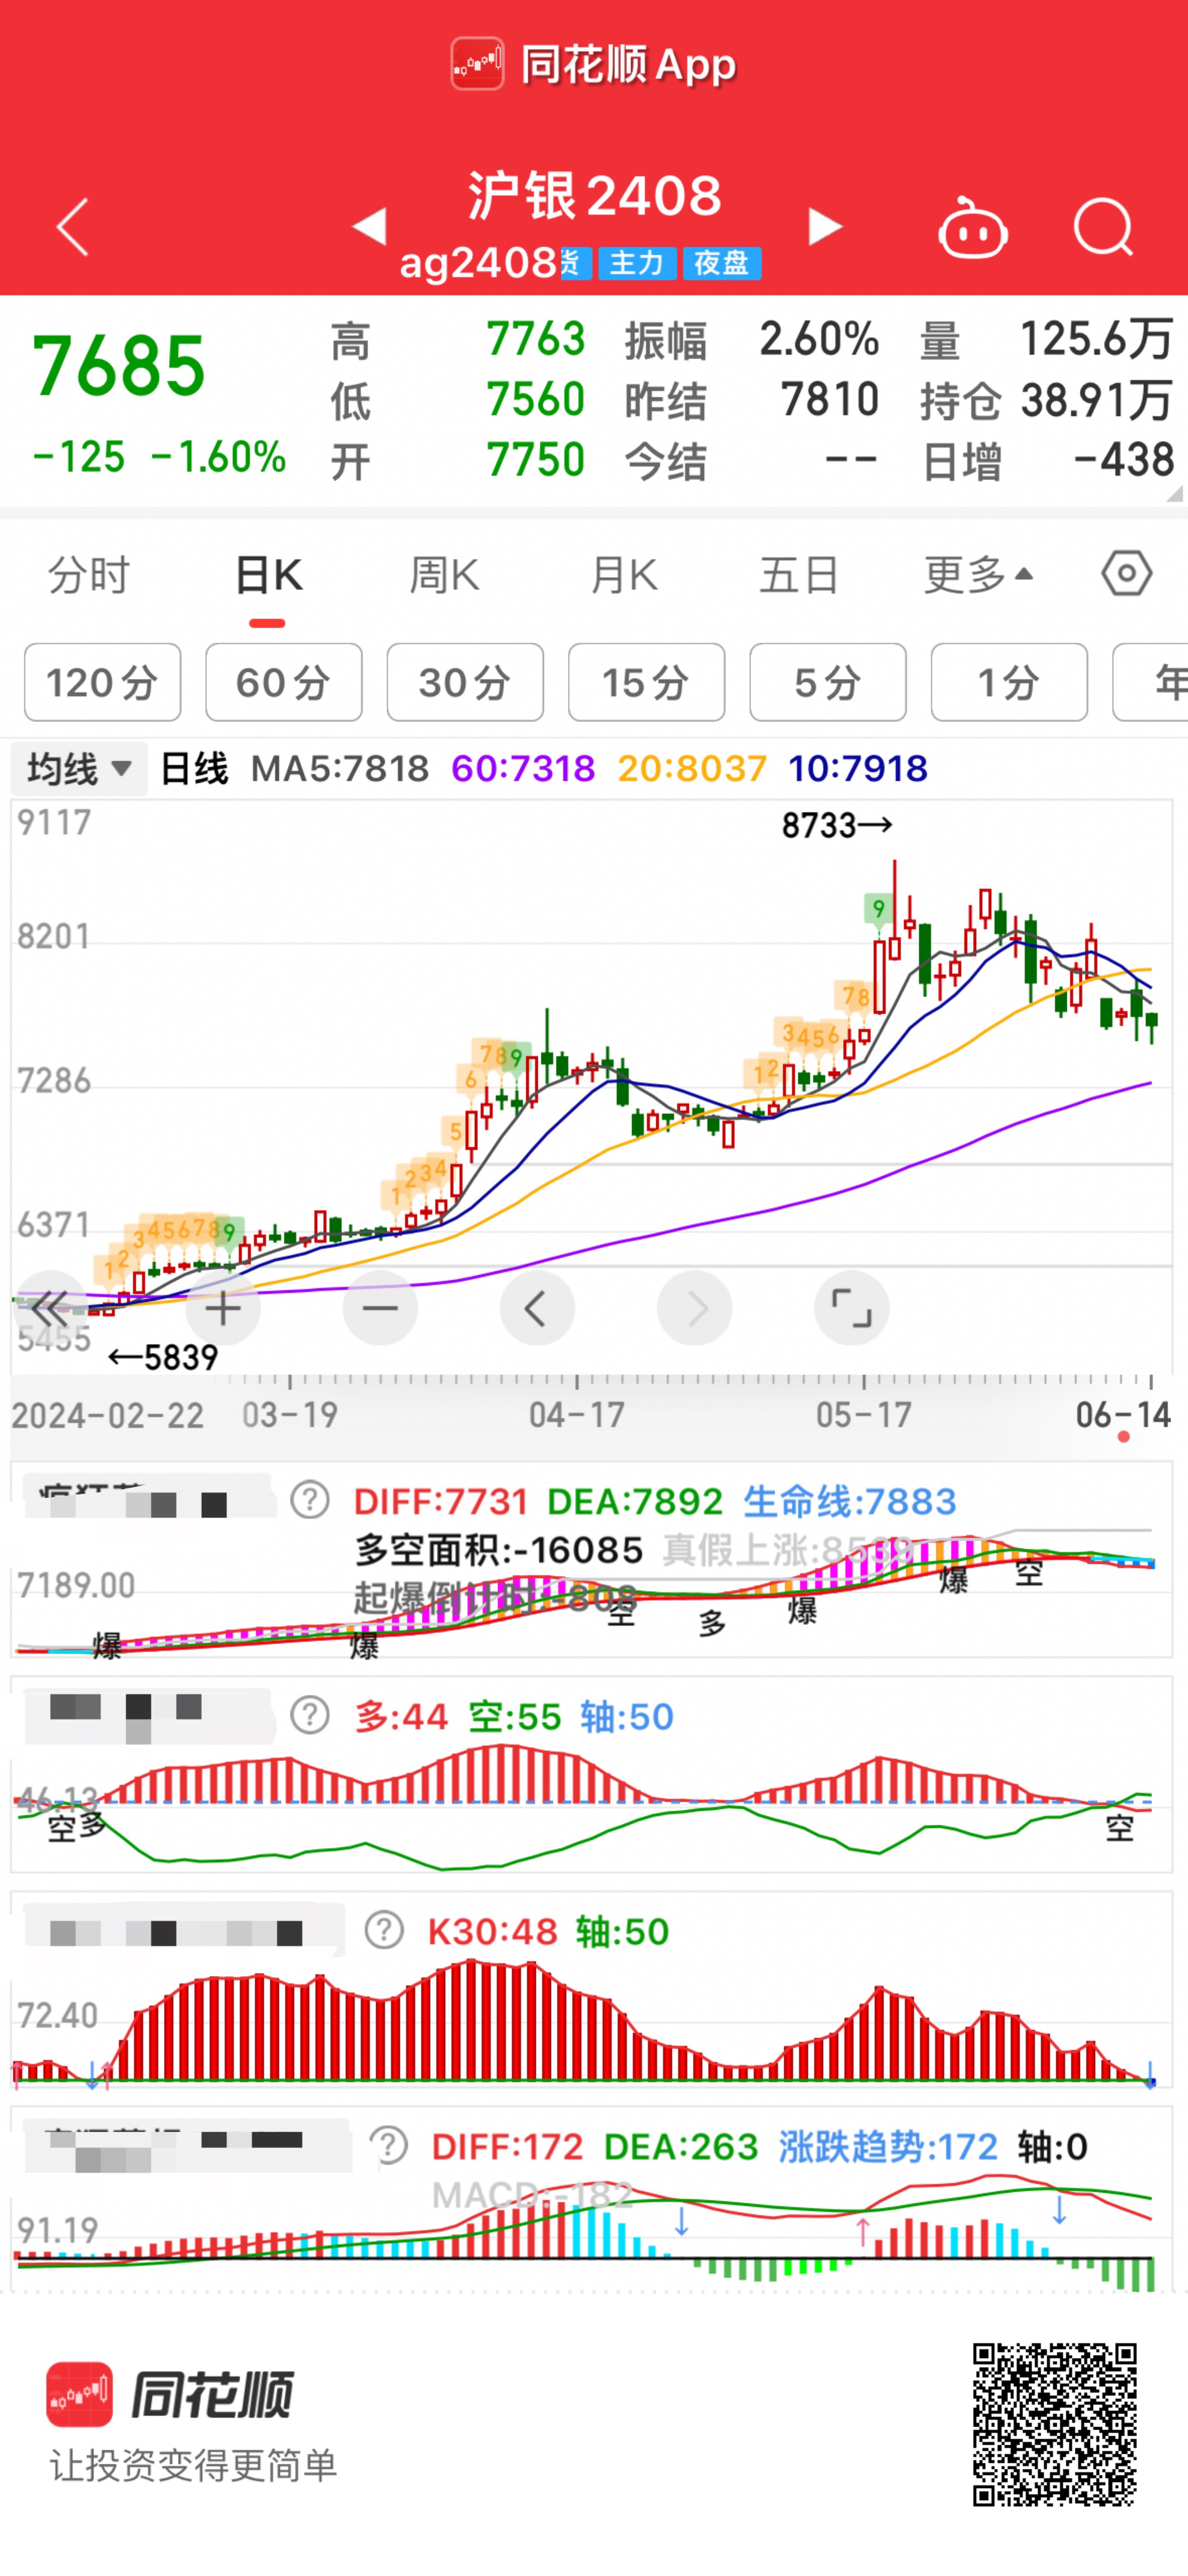Jump to earliest data double-arrow button
The image size is (1188, 2576).
point(49,1308)
